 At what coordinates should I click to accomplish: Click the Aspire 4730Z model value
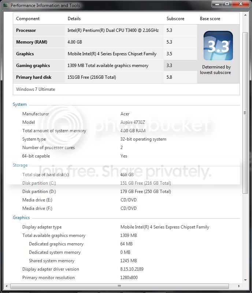pos(133,122)
